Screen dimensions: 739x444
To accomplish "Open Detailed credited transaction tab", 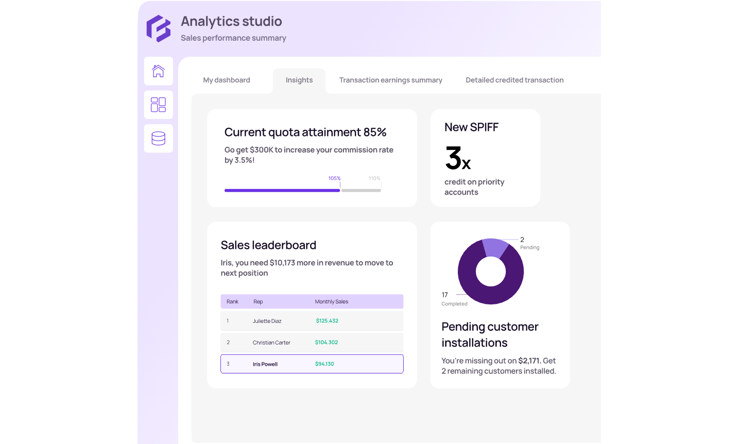I will (514, 80).
